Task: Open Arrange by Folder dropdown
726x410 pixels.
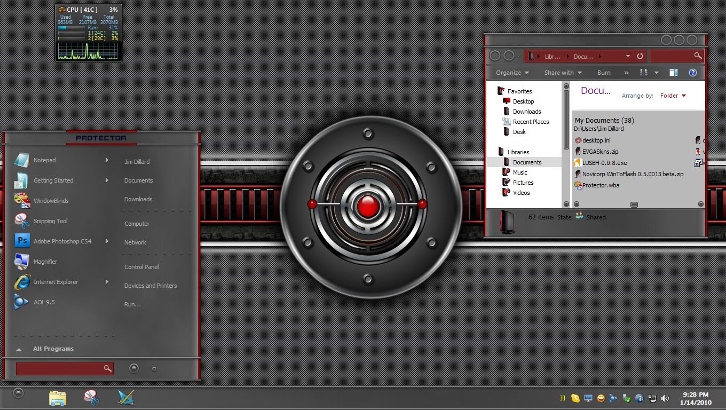Action: tap(673, 96)
